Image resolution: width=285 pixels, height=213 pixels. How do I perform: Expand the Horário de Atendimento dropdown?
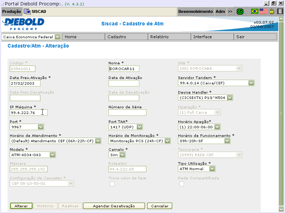[55, 141]
